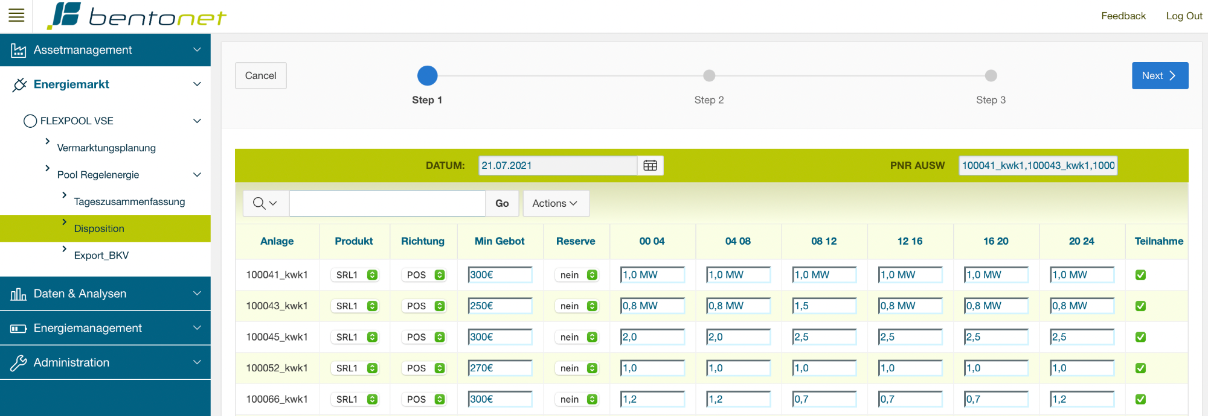The height and width of the screenshot is (416, 1208).
Task: Open Produkt SRL1 dropdown for 100043_kwk1
Action: (356, 306)
